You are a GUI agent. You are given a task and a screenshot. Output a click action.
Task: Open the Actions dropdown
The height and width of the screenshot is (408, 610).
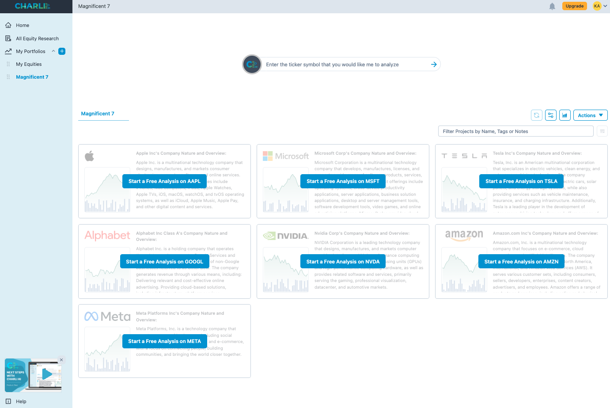click(591, 115)
